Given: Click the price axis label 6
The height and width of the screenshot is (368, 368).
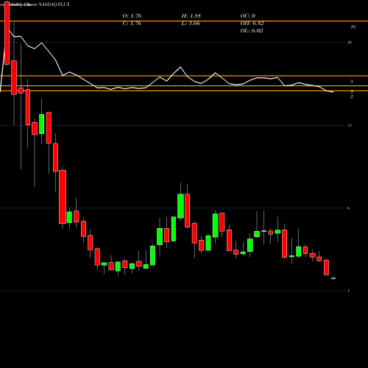Looking at the screenshot, I should 349,208.
